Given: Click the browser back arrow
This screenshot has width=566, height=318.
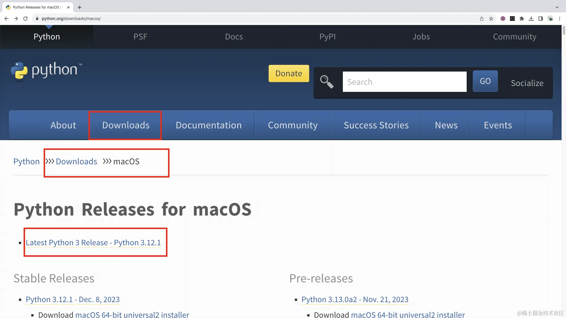Looking at the screenshot, I should pyautogui.click(x=6, y=19).
